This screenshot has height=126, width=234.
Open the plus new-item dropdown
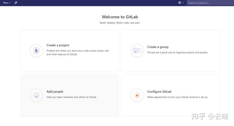click(181, 3)
